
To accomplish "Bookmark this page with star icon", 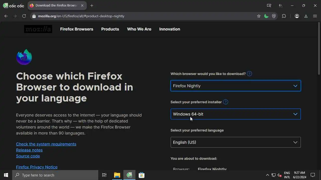I will click(x=259, y=16).
